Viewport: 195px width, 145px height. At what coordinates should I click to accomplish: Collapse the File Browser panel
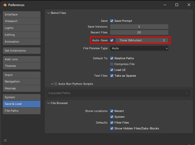[x=48, y=103]
